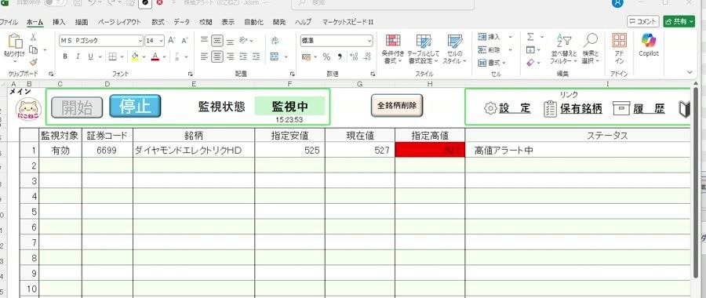
Task: Open Find and Select 検索と選択
Action: click(591, 49)
